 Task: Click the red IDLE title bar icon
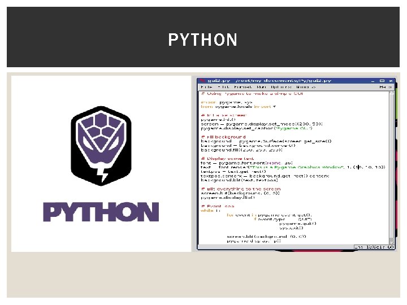coord(202,81)
